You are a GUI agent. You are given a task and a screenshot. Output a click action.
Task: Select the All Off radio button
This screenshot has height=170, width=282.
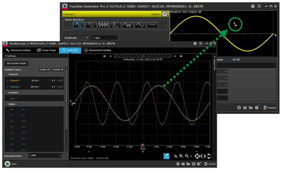pos(229,59)
